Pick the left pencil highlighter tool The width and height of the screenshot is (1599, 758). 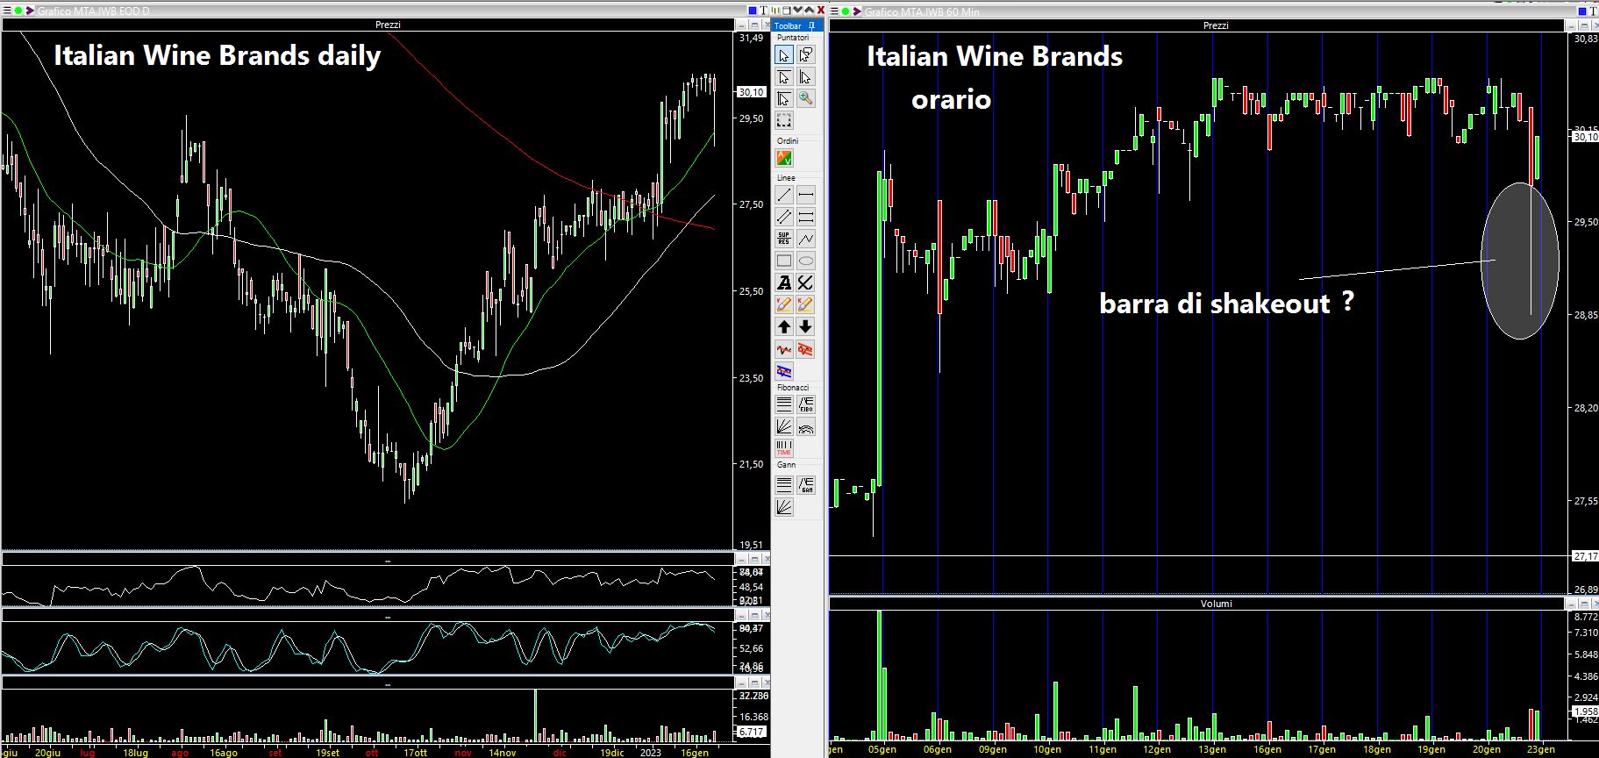coord(784,304)
